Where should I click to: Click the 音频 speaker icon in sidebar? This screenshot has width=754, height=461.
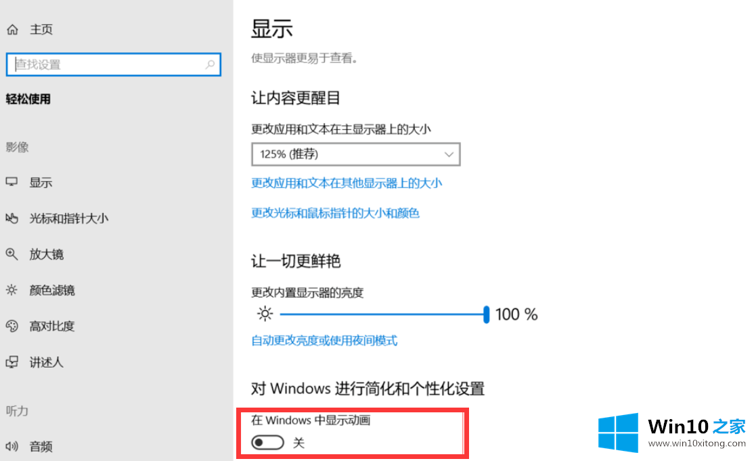12,446
